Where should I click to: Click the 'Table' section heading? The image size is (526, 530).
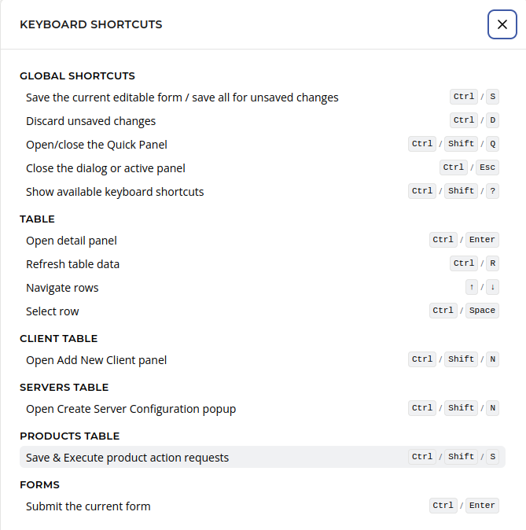click(x=37, y=219)
